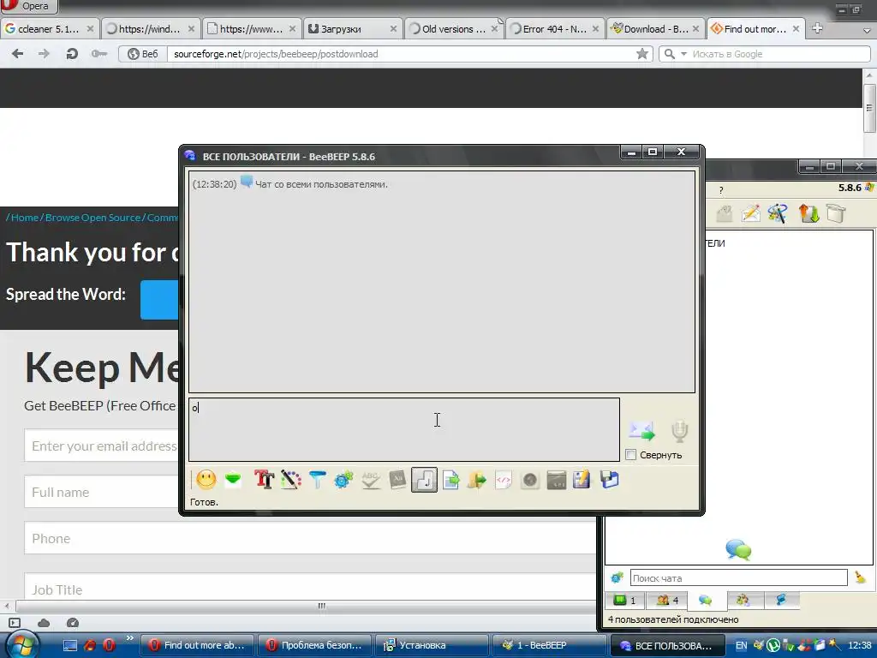Click the large chat bubbles icon in list
The width and height of the screenshot is (877, 658).
[x=738, y=549]
